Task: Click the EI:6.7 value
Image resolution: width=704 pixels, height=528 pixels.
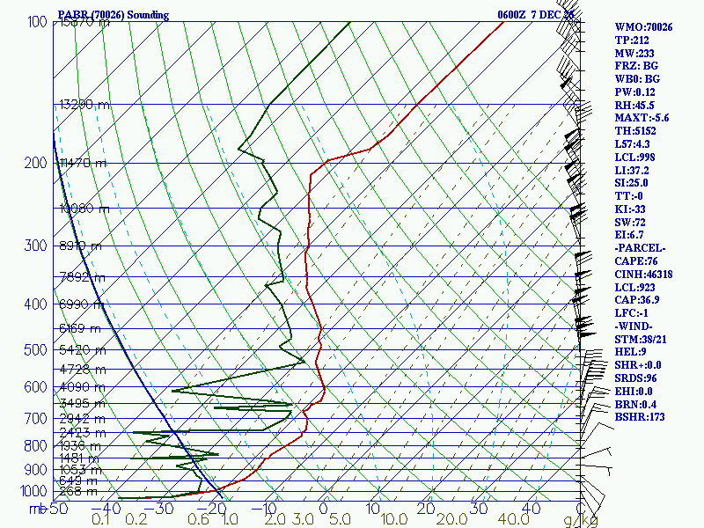Action: [629, 235]
